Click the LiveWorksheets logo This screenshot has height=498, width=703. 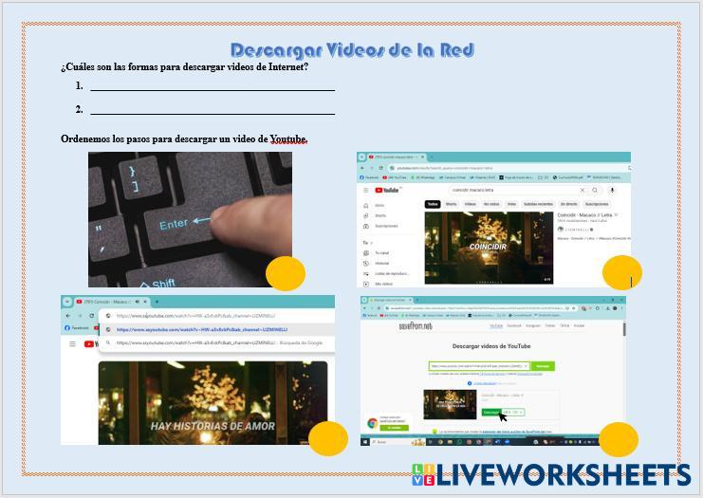pyautogui.click(x=551, y=473)
